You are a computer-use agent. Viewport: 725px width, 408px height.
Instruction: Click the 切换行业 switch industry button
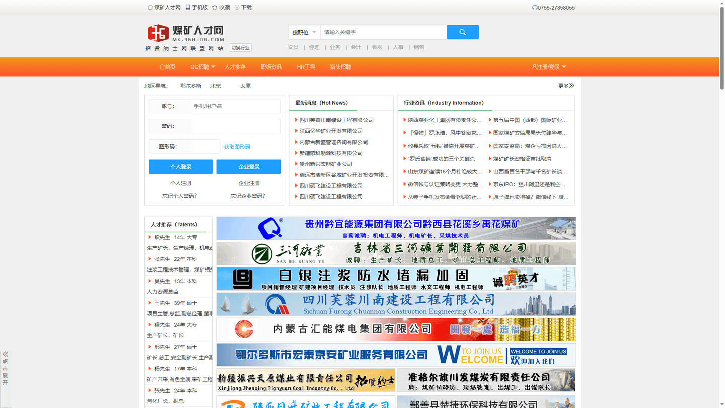[240, 48]
